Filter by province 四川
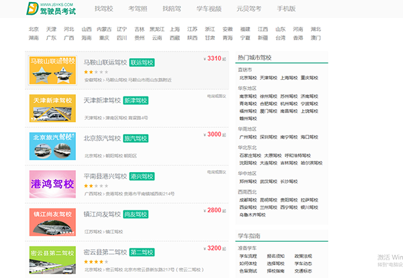 click(122, 38)
